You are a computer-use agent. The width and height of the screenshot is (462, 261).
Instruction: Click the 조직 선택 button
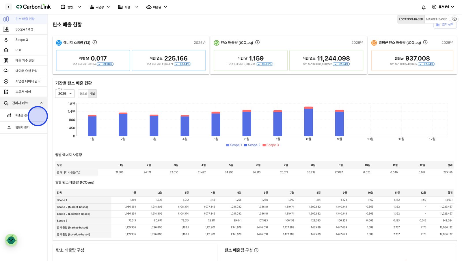click(445, 25)
